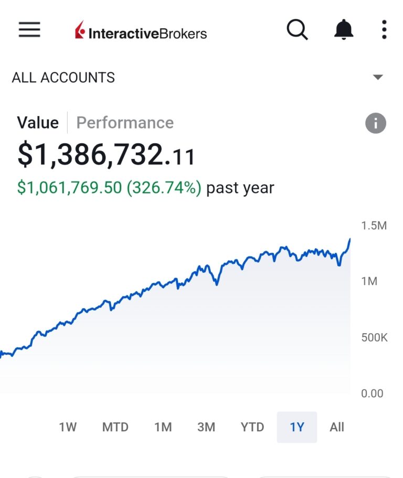Image resolution: width=403 pixels, height=478 pixels.
Task: Open the three-dot overflow menu
Action: tap(384, 30)
